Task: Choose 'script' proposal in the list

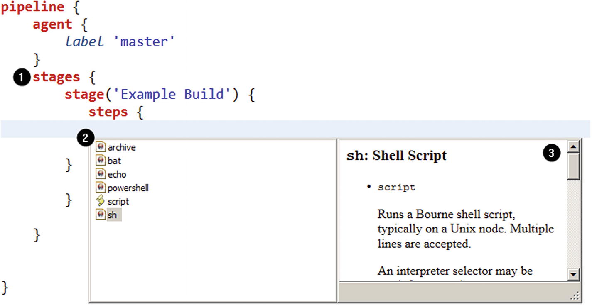Action: 118,202
